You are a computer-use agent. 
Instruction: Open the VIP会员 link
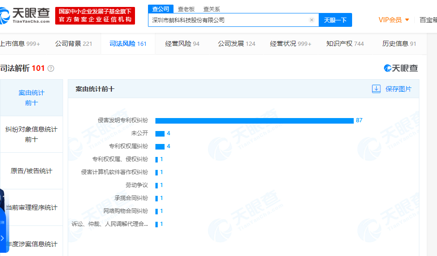390,20
